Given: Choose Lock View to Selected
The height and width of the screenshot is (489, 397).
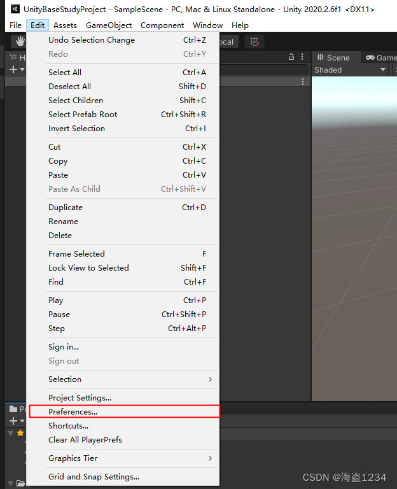Looking at the screenshot, I should click(x=124, y=268).
